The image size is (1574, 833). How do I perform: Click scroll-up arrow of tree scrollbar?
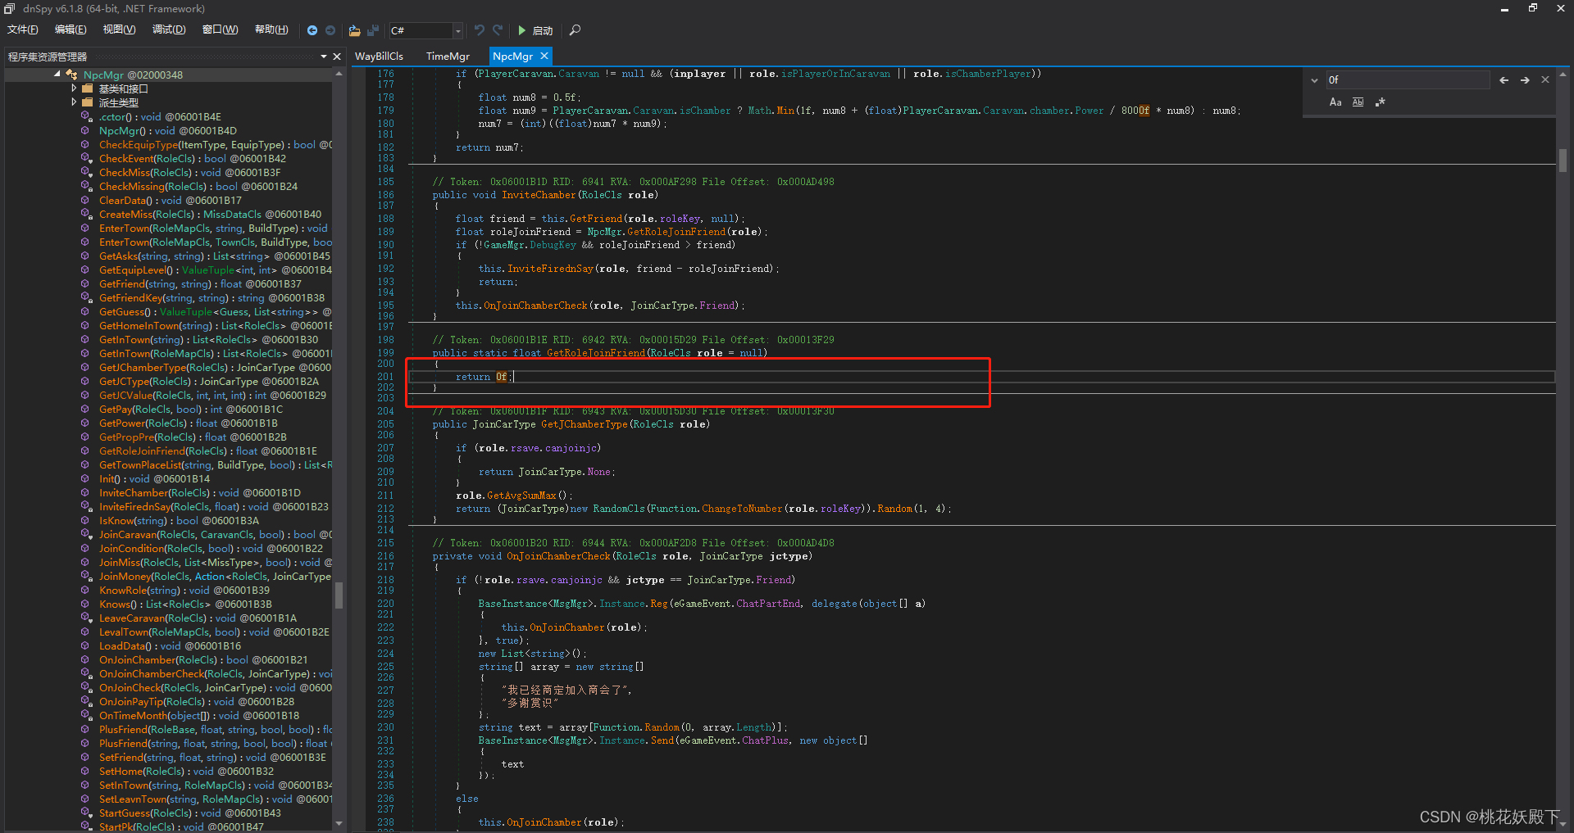tap(339, 75)
